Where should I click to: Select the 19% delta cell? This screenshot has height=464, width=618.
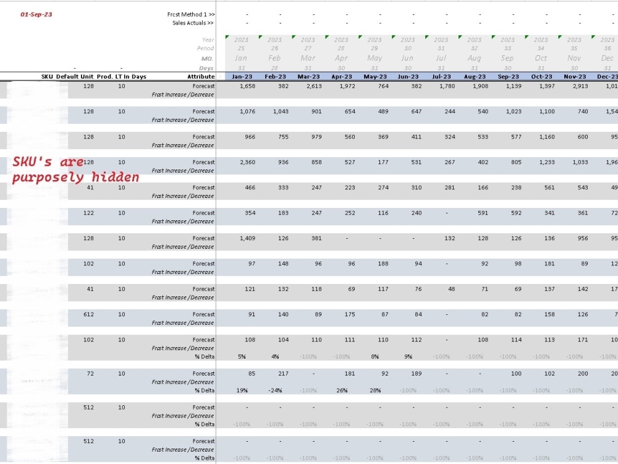(x=242, y=390)
